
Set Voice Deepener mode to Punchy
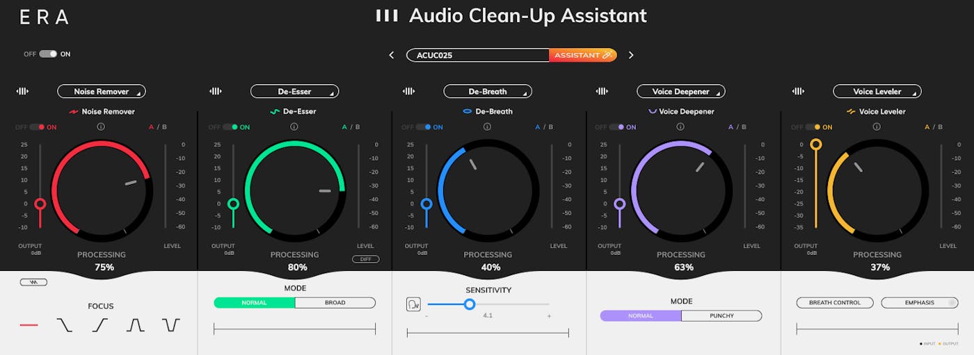coord(721,315)
